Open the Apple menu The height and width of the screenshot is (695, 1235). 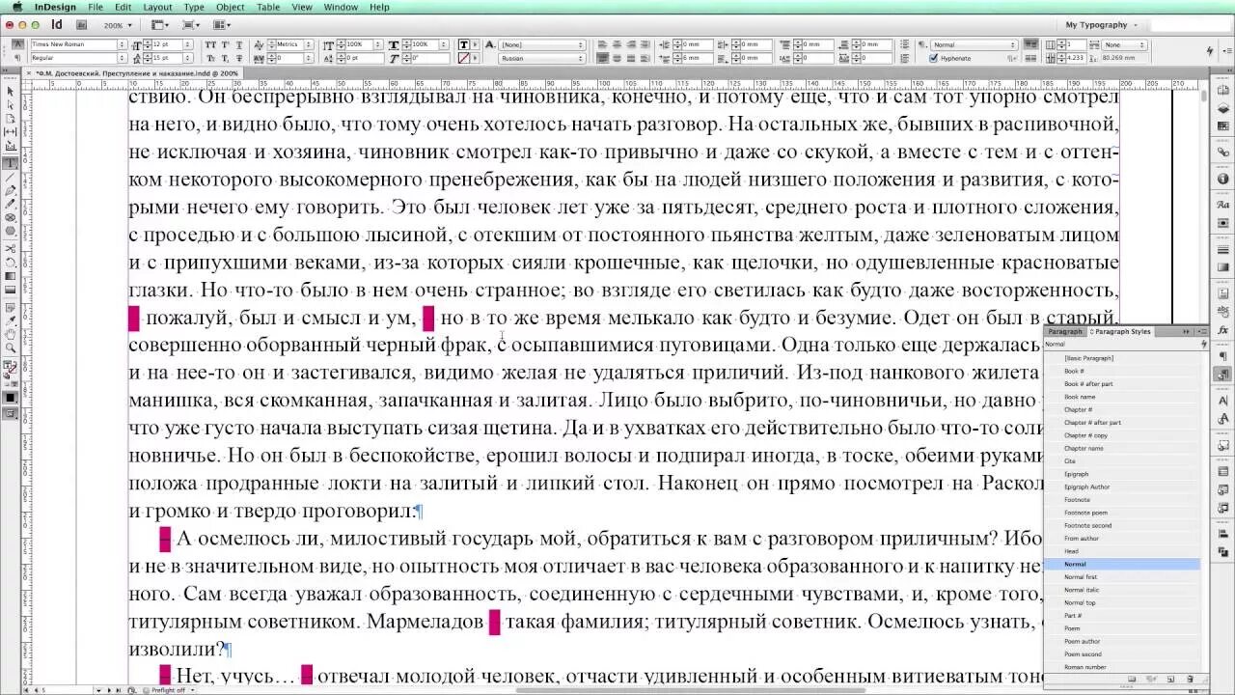pos(16,7)
